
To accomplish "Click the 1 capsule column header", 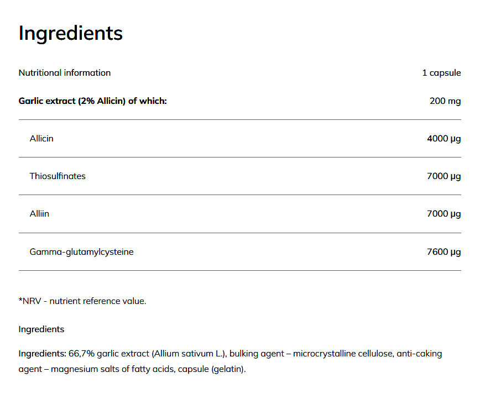I will pos(441,73).
